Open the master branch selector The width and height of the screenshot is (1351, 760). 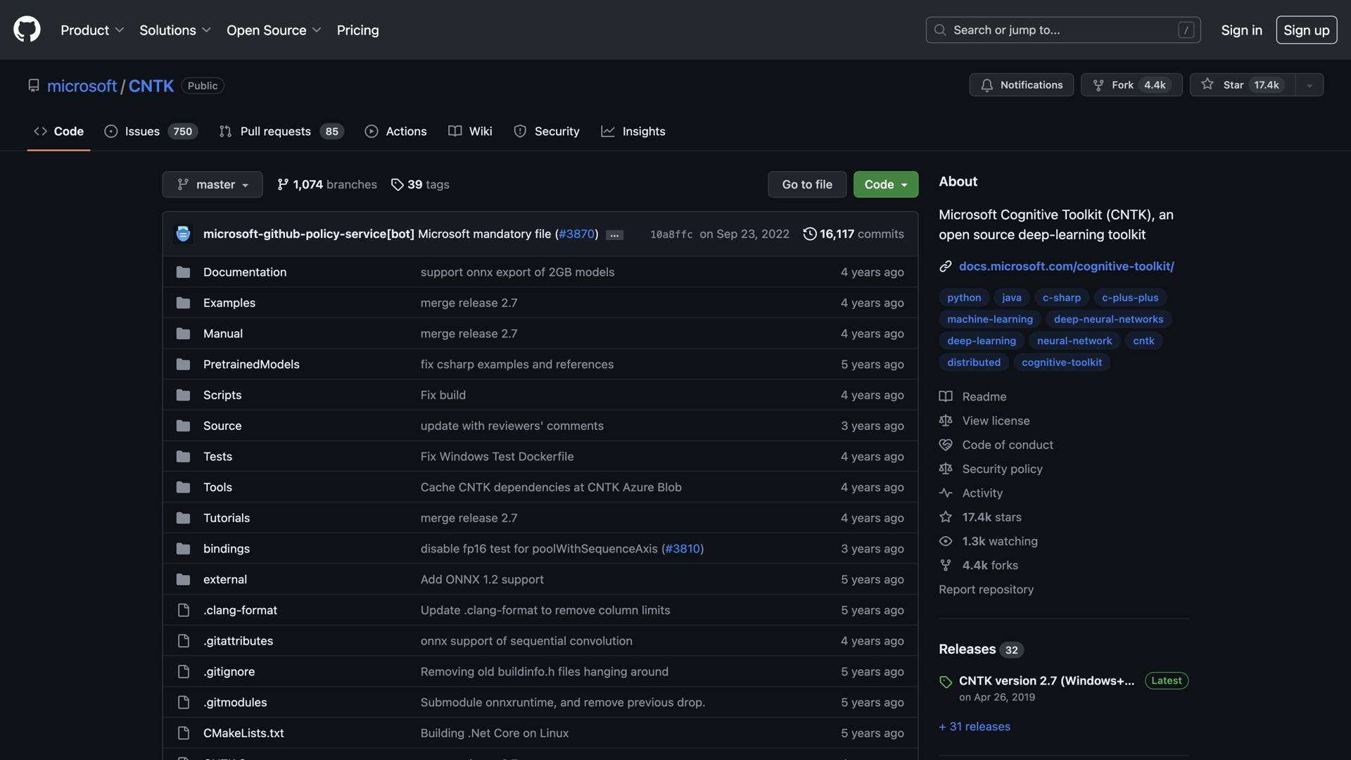pos(212,184)
